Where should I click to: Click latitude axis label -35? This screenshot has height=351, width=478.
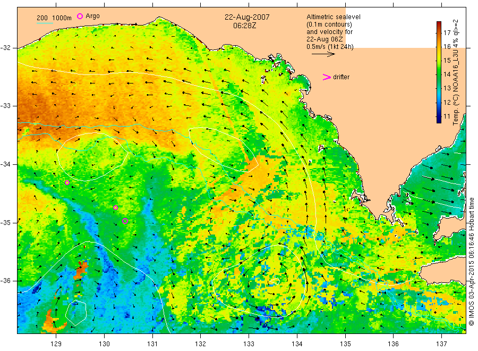tap(5, 222)
